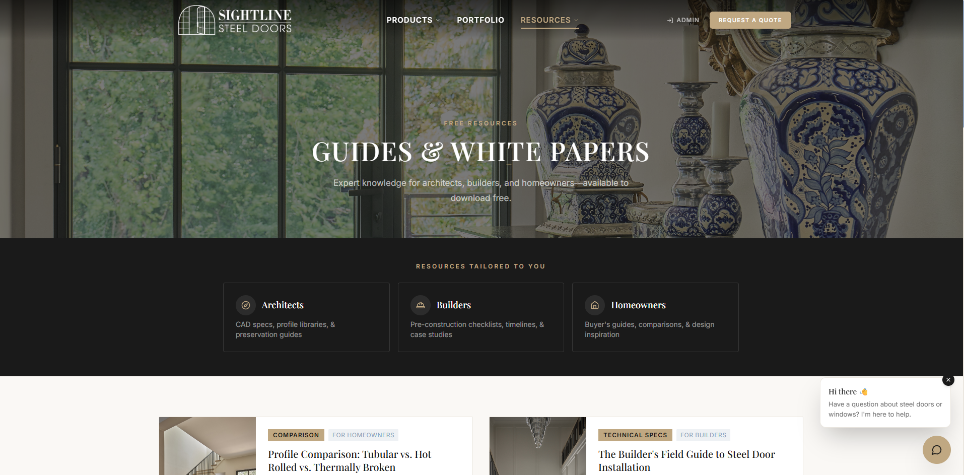Viewport: 964px width, 475px height.
Task: Click the Buyer's guides, comparisons description
Action: click(x=650, y=329)
